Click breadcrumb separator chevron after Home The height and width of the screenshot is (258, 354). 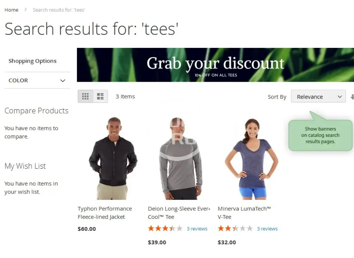26,10
